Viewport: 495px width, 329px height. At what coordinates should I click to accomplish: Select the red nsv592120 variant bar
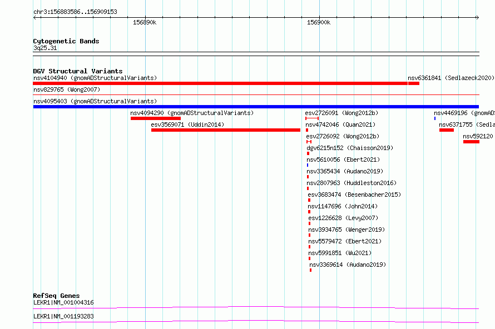(471, 142)
